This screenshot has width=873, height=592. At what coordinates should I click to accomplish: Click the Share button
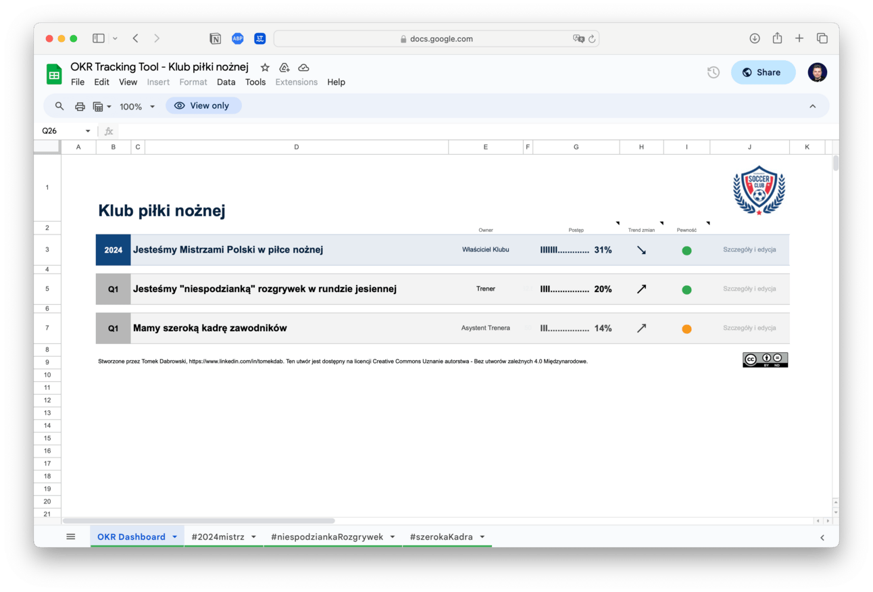click(x=763, y=72)
